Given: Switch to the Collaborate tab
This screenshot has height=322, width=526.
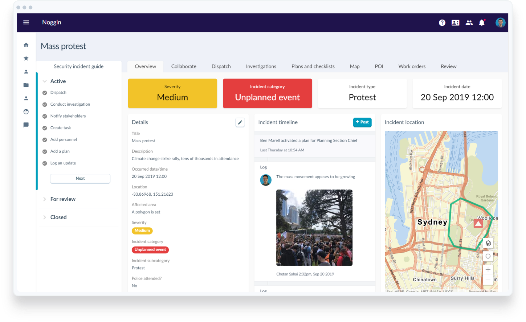Looking at the screenshot, I should 184,66.
